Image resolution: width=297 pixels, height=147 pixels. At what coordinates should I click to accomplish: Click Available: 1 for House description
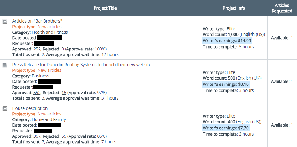282,125
